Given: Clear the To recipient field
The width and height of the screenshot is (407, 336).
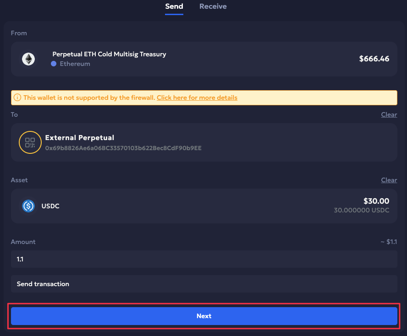Looking at the screenshot, I should click(x=389, y=114).
